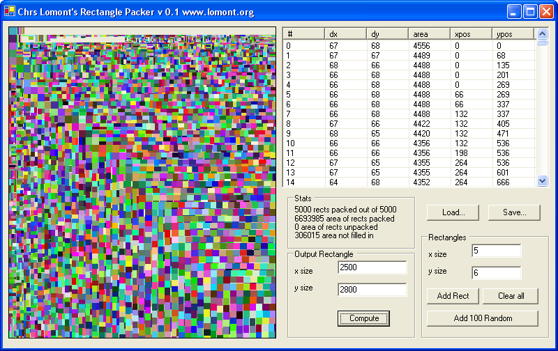Click the ypos column header
Image resolution: width=558 pixels, height=351 pixels.
click(x=512, y=33)
